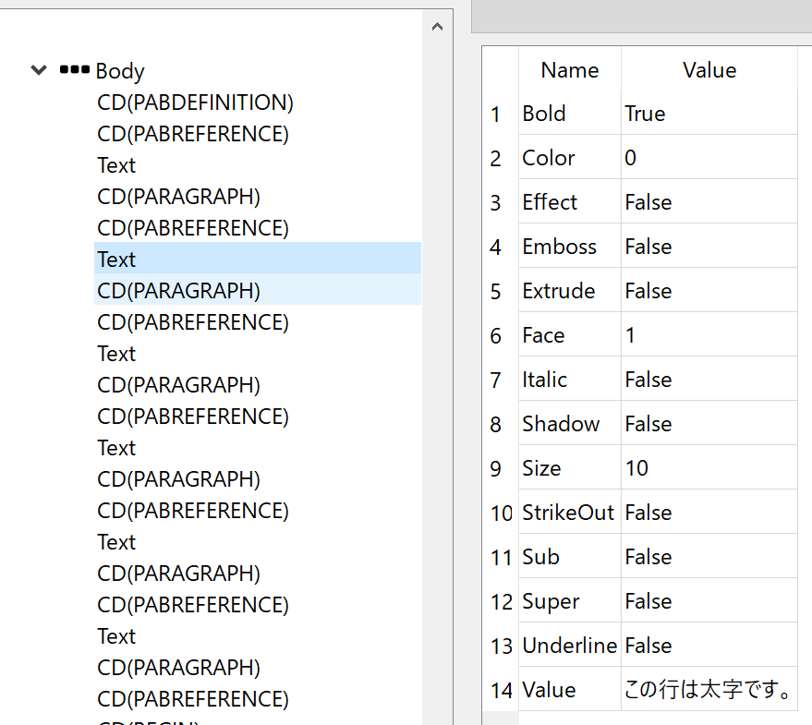Viewport: 812px width, 725px height.
Task: Click the False value in Emboss row
Action: coord(709,247)
